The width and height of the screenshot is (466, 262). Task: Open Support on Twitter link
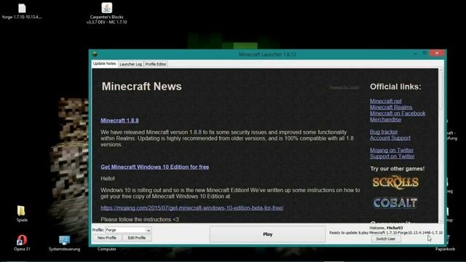392,156
